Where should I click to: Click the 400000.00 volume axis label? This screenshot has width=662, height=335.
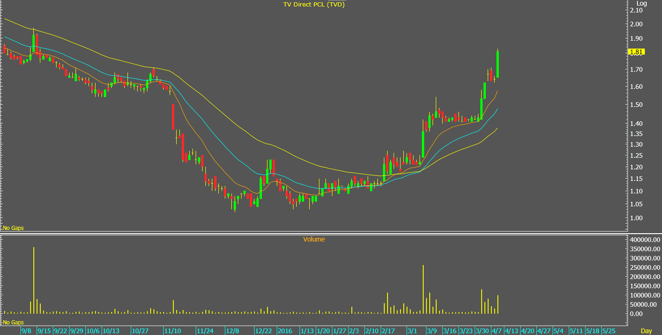coord(644,240)
